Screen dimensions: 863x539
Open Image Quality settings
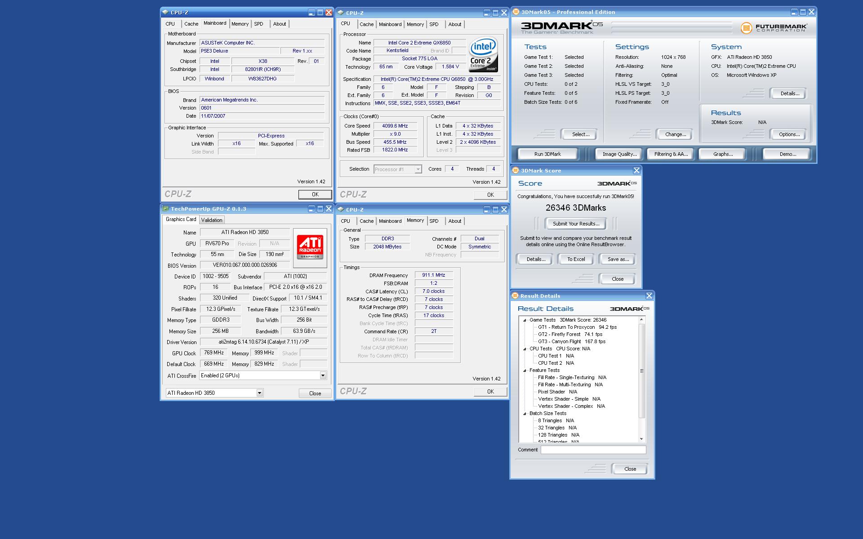(619, 154)
